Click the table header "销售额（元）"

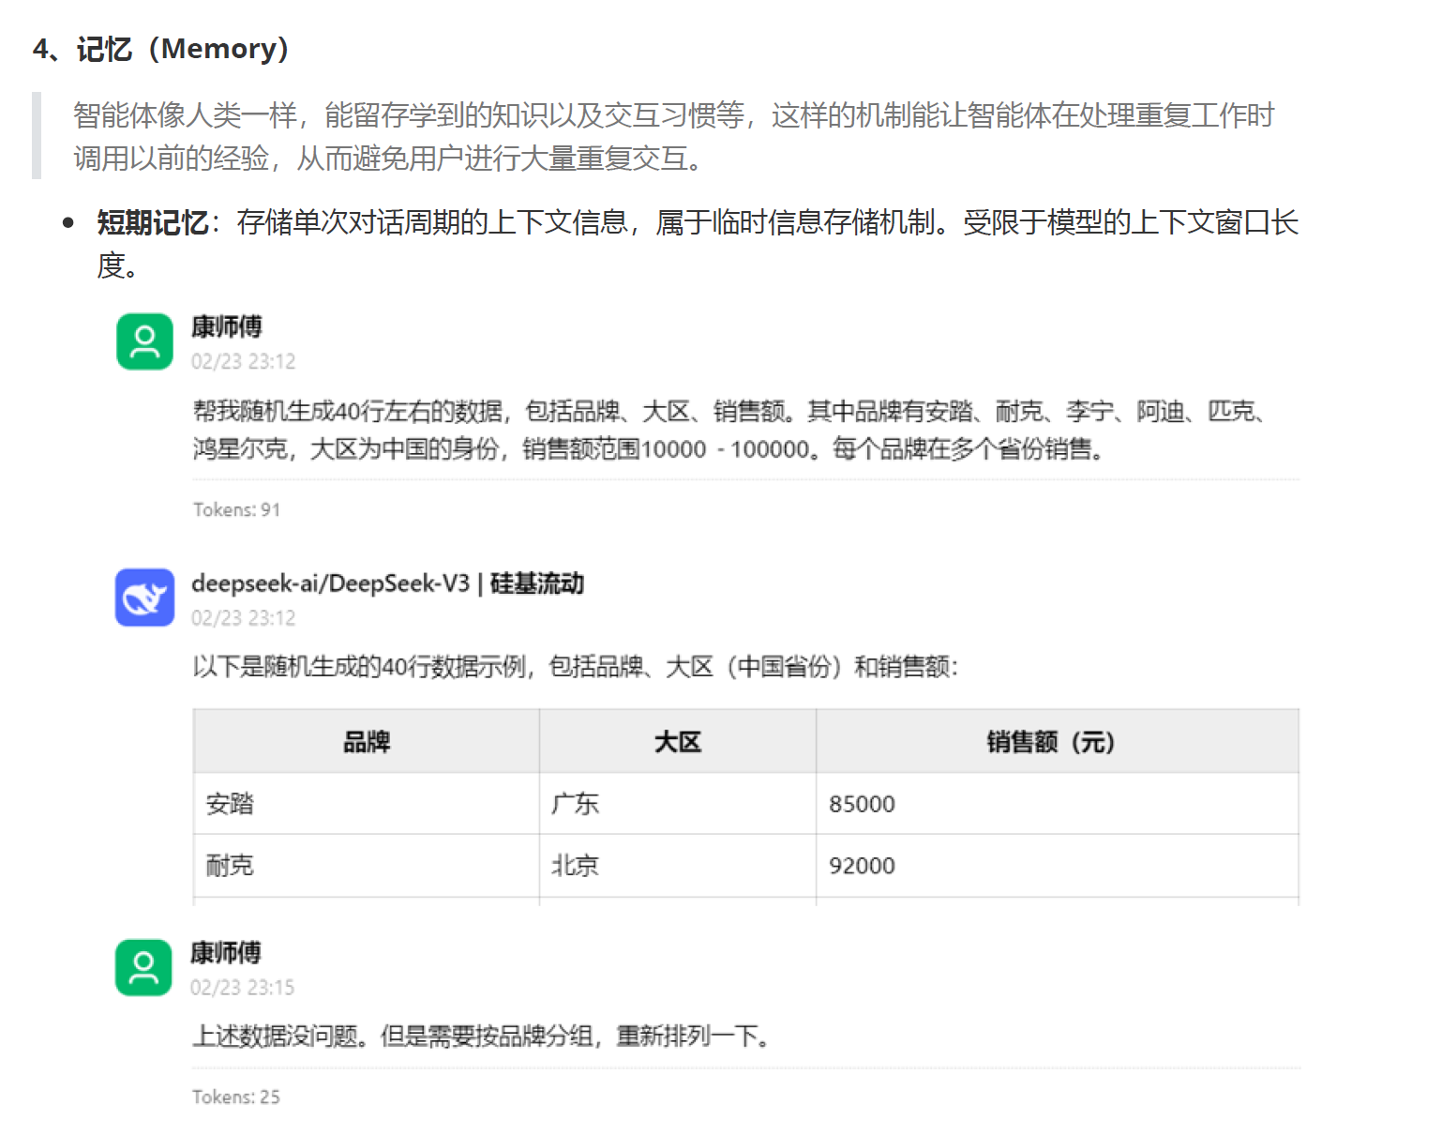pos(1058,742)
